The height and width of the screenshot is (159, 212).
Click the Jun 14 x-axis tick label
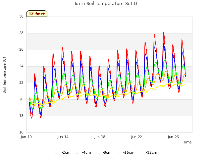click(63, 137)
